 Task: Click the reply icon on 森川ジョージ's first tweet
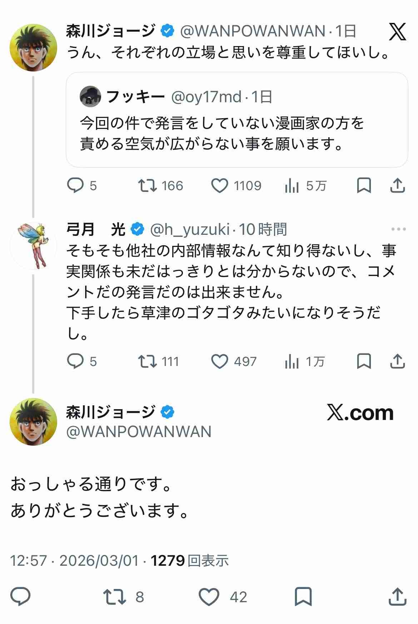[x=76, y=185]
